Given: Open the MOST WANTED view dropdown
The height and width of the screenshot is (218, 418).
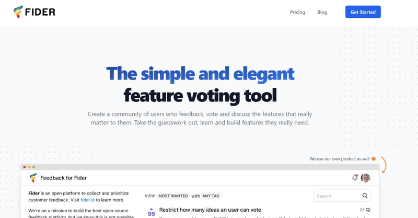Looking at the screenshot, I should [x=173, y=196].
